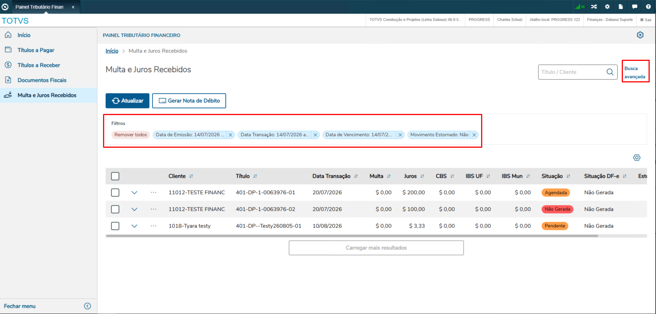This screenshot has width=656, height=314.
Task: Open Documentos Fiscais menu item
Action: pyautogui.click(x=48, y=80)
